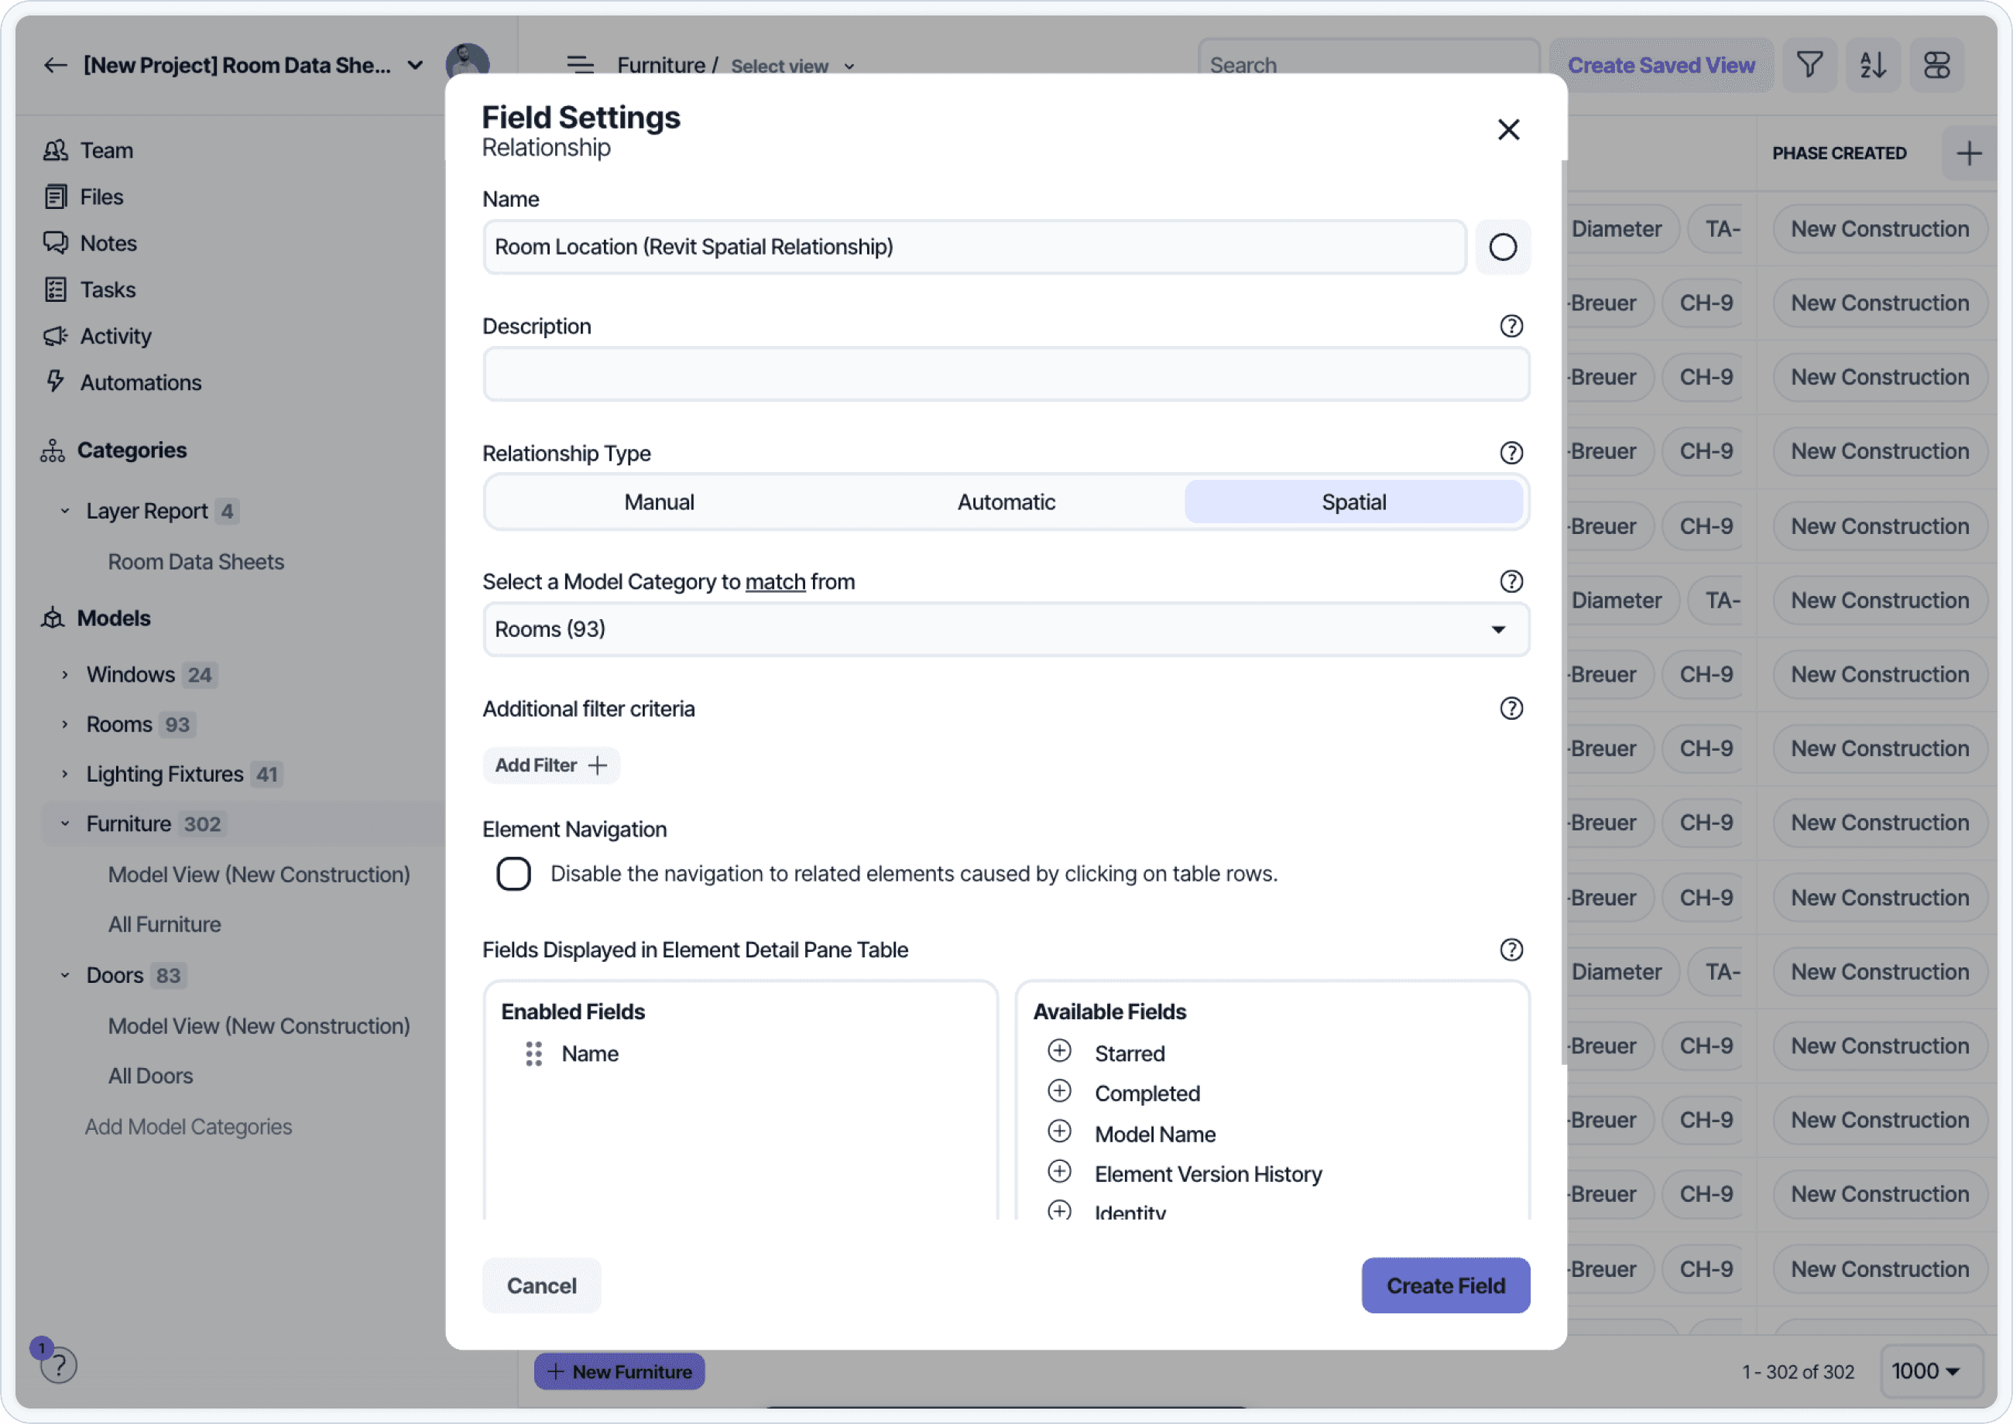Open the 1000 rows-per-page dropdown
Image resolution: width=2013 pixels, height=1424 pixels.
(1928, 1371)
